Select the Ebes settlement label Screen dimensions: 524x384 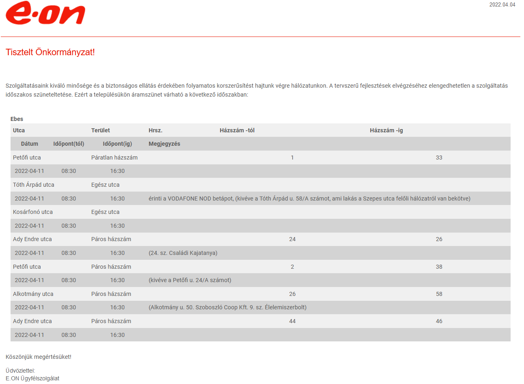click(17, 119)
